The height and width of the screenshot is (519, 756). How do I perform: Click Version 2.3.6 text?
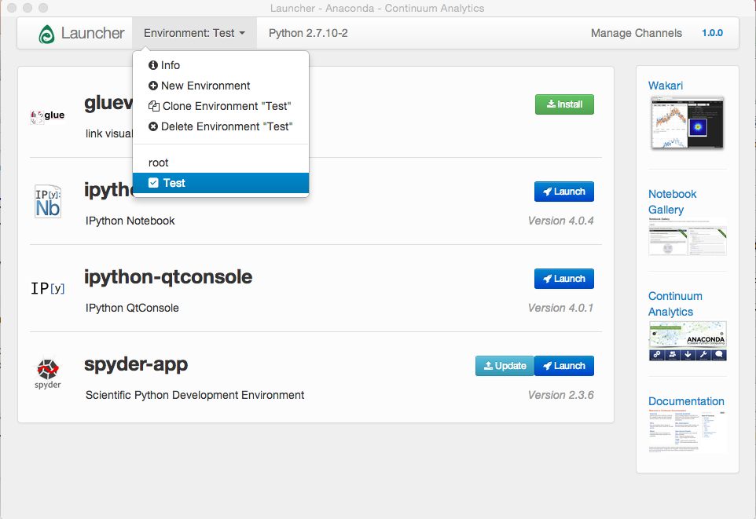561,395
